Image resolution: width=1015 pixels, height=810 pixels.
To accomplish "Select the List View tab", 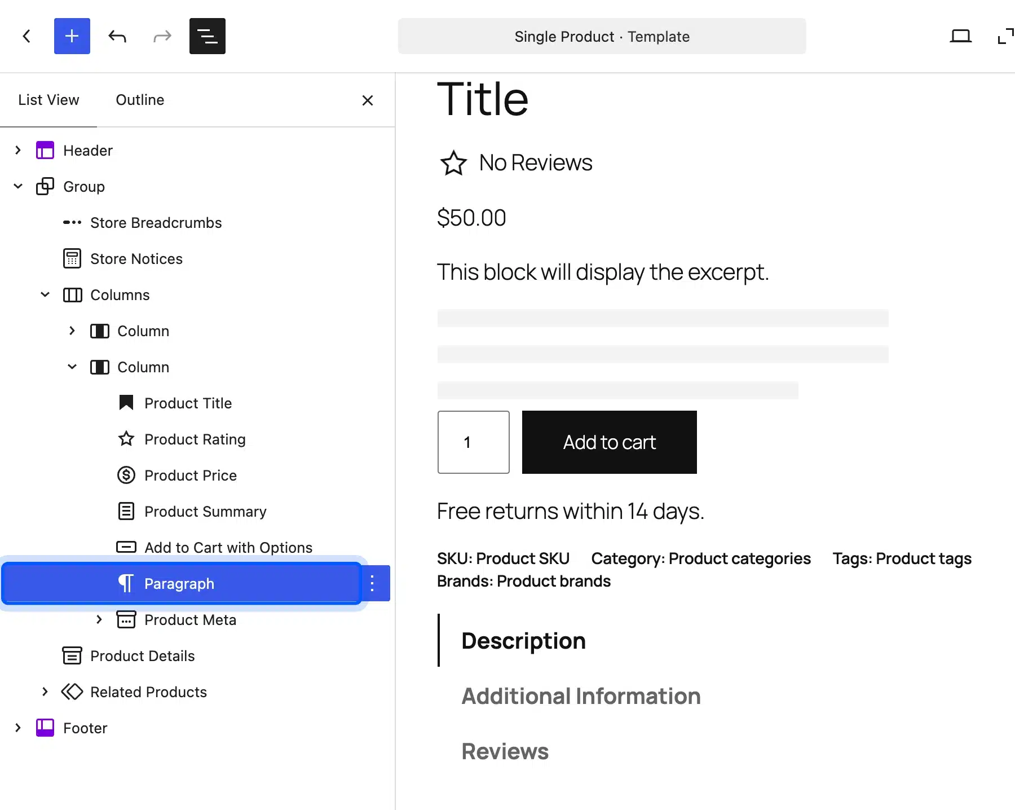I will 48,100.
